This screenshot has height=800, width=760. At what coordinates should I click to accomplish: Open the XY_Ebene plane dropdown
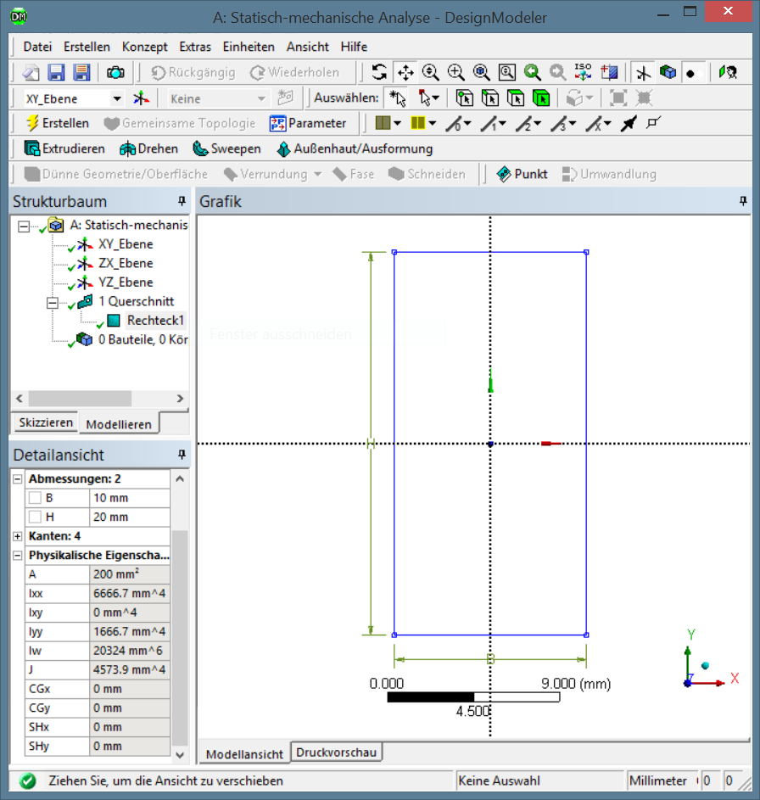pyautogui.click(x=117, y=98)
